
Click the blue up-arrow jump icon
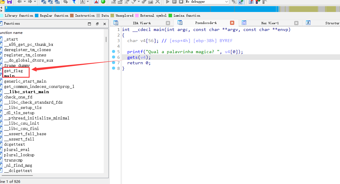74,2
